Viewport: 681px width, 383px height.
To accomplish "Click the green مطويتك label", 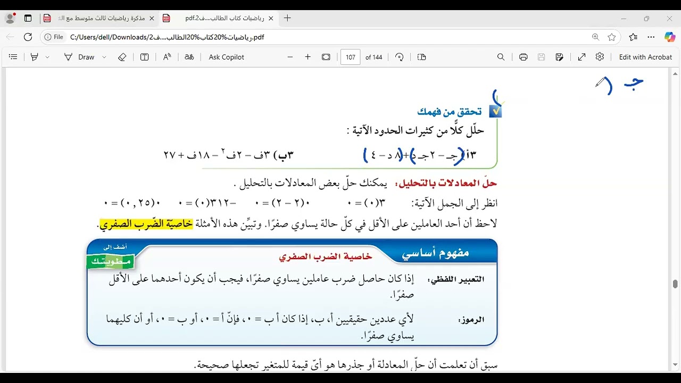I will [x=111, y=261].
